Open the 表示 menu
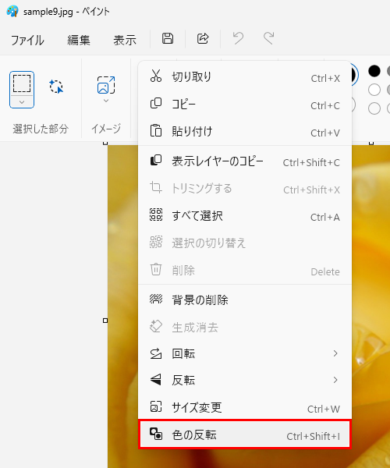 (125, 40)
